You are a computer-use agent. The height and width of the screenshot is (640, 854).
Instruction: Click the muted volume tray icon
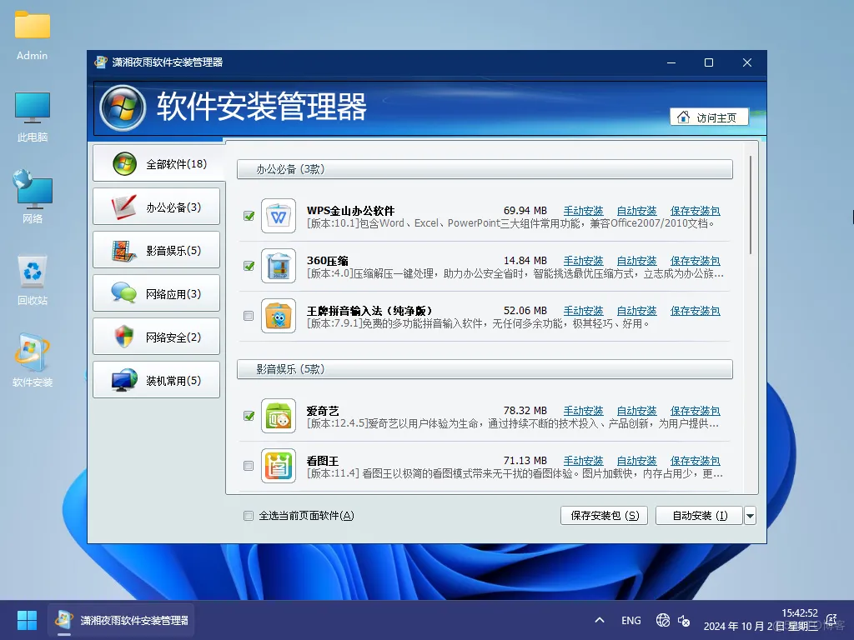coord(684,620)
